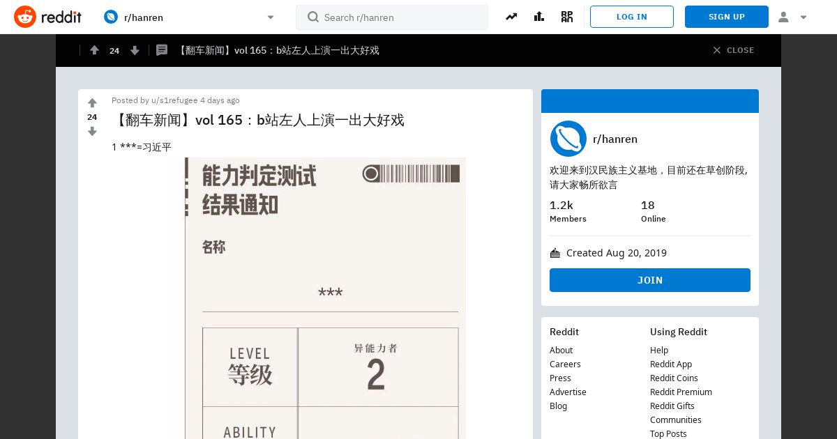Open the Help footer link

[659, 351]
